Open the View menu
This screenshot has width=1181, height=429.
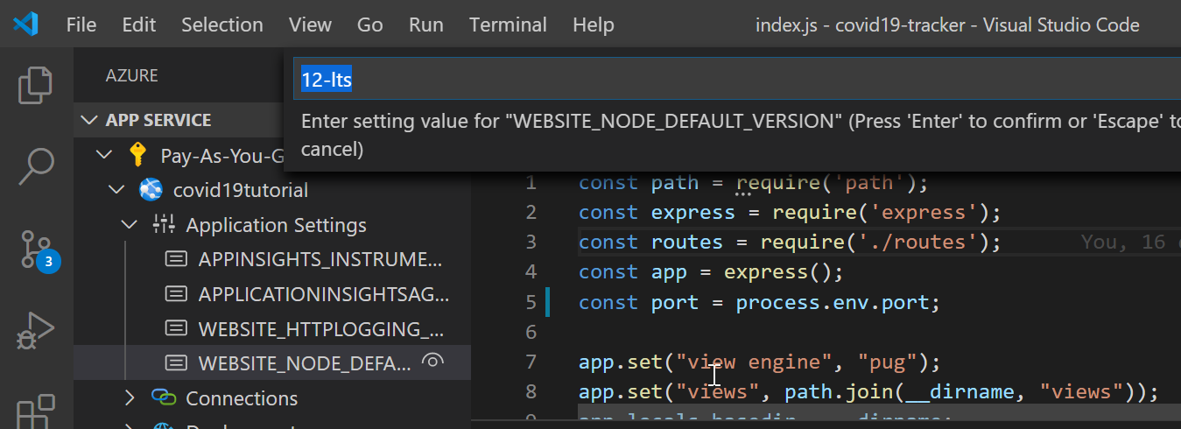[x=310, y=25]
